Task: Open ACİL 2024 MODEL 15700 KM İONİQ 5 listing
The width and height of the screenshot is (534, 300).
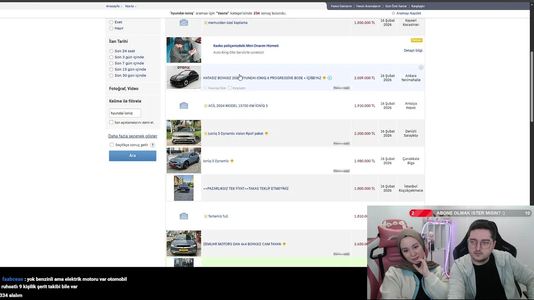Action: click(238, 106)
